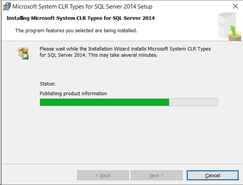Click the unfilled grey end of the progress bar
Screen dimensions: 243x185
click(x=193, y=102)
